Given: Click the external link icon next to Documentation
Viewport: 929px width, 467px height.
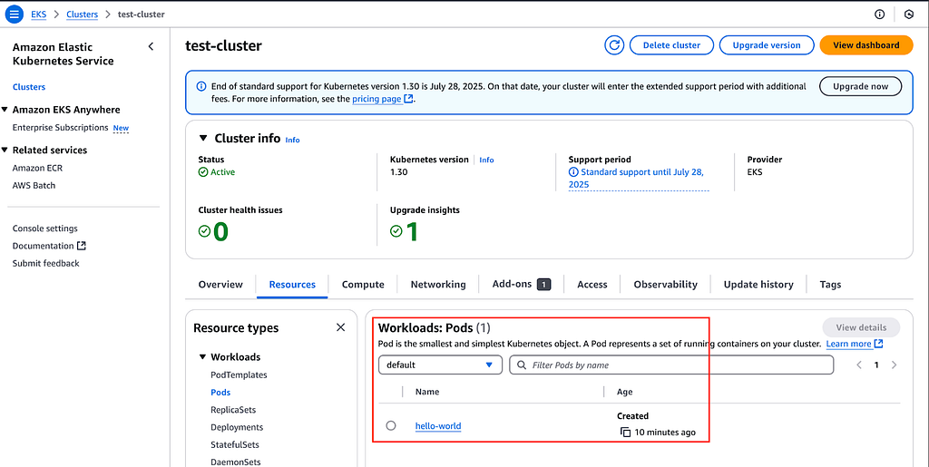Looking at the screenshot, I should 81,246.
